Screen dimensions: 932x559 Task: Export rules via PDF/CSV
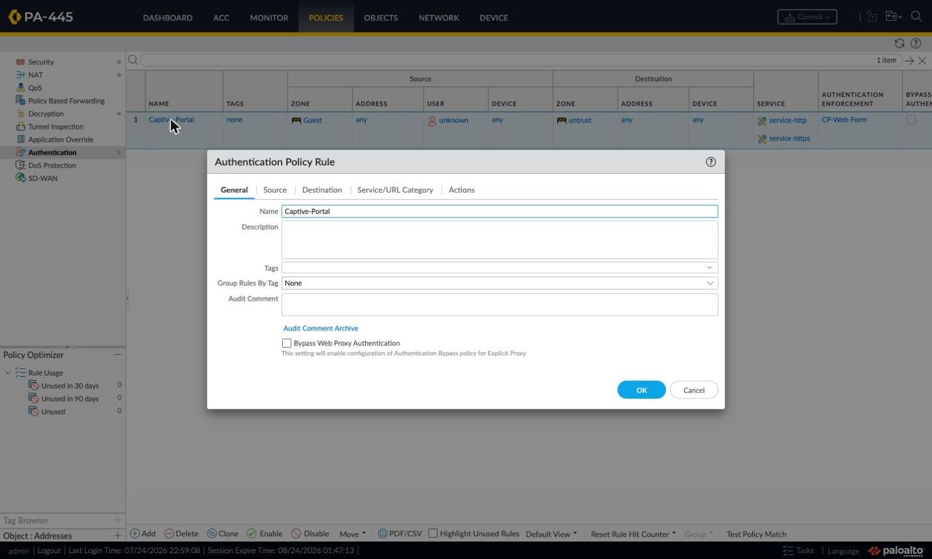[400, 534]
